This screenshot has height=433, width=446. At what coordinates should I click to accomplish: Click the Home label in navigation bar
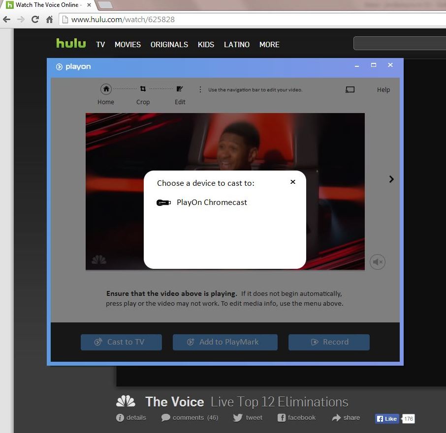click(106, 102)
